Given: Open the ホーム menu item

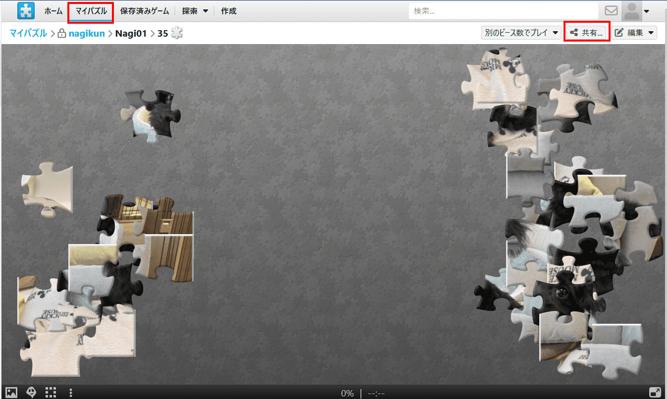Looking at the screenshot, I should 53,11.
